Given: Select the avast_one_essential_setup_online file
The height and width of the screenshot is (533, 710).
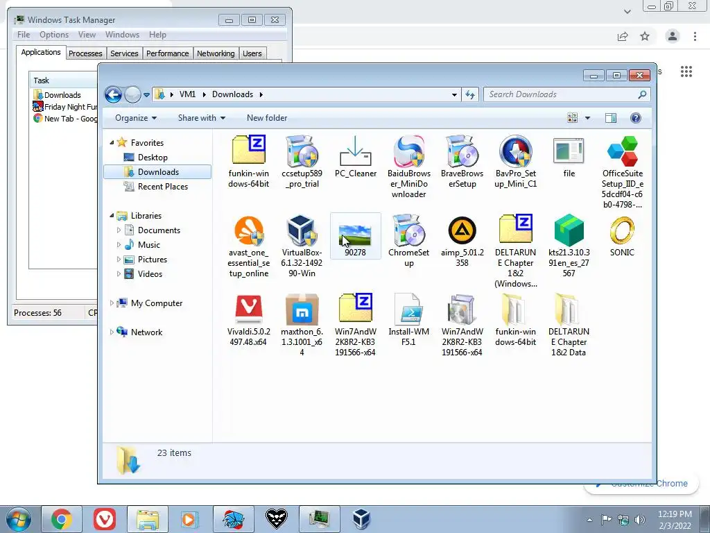Looking at the screenshot, I should point(249,246).
